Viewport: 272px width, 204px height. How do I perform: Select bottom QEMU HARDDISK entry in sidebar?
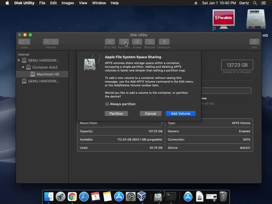42,81
